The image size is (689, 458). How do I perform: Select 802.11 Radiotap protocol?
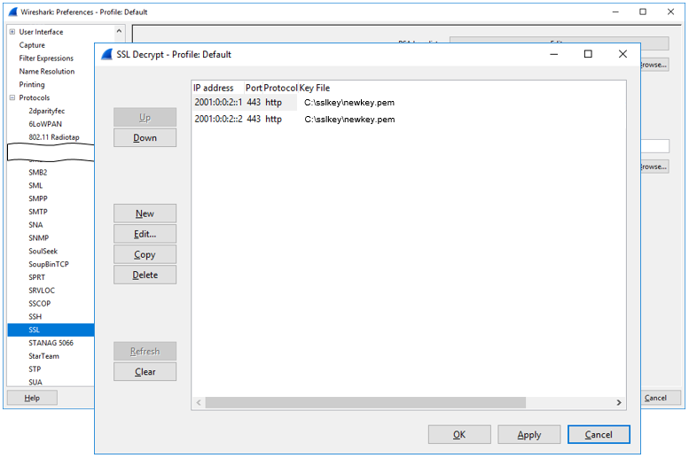(54, 137)
